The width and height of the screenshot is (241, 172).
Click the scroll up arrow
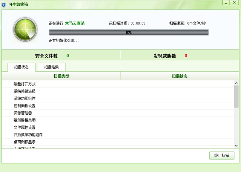[x=236, y=83]
